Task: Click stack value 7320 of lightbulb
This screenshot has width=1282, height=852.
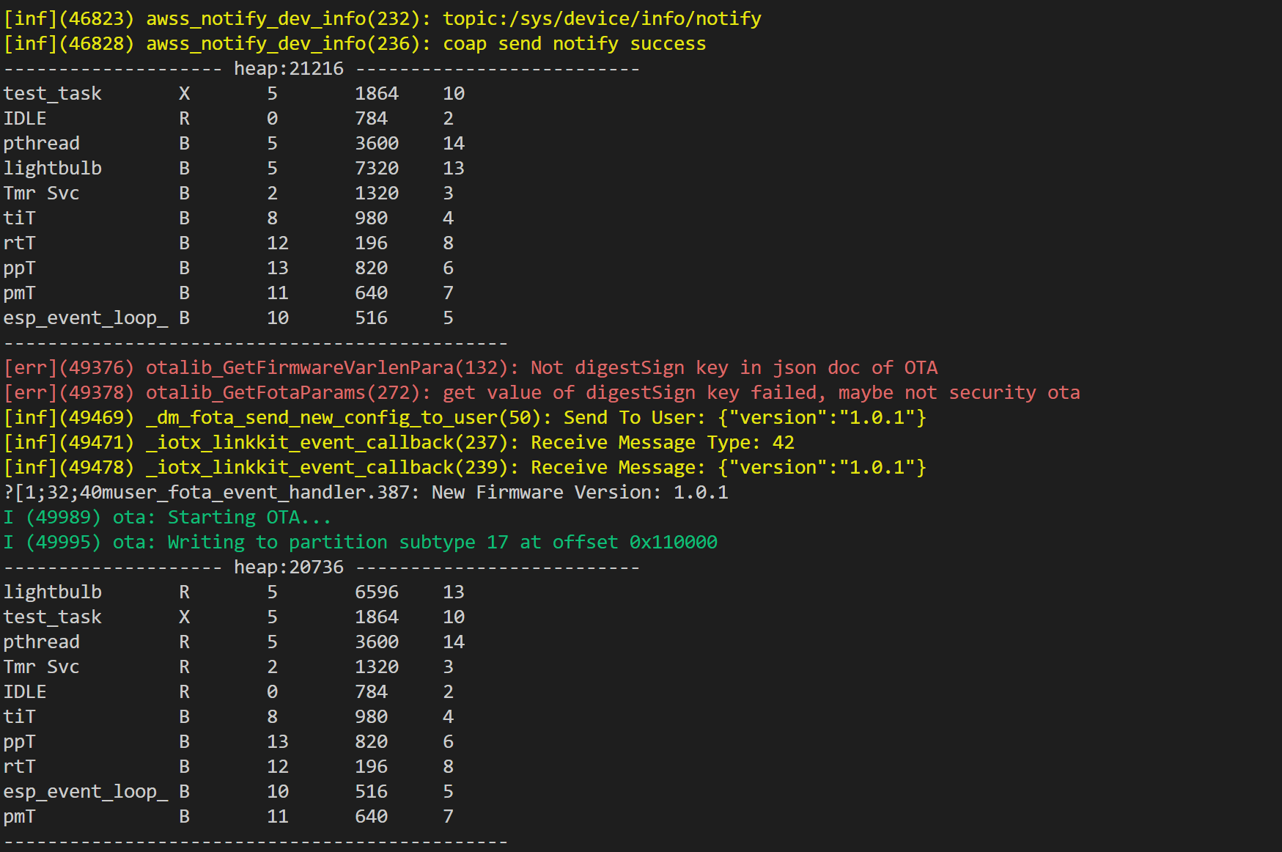Action: [x=377, y=169]
